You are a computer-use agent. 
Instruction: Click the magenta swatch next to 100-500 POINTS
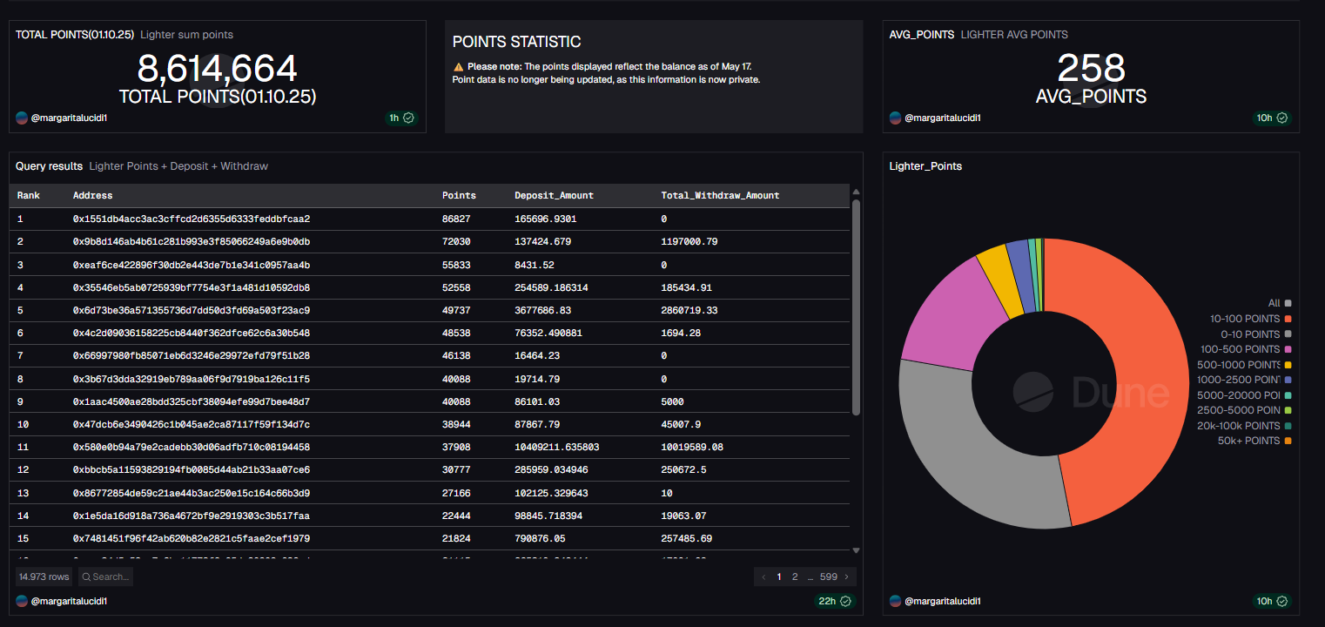pyautogui.click(x=1288, y=349)
